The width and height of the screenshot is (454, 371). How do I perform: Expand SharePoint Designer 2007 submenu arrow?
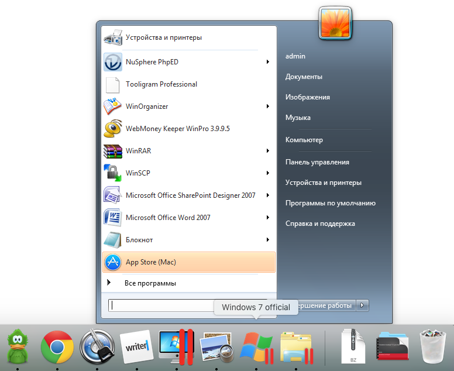point(268,195)
